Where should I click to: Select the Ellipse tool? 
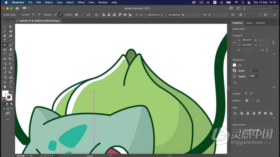[5, 45]
